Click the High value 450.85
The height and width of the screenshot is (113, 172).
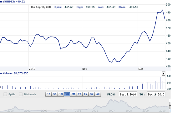point(90,7)
